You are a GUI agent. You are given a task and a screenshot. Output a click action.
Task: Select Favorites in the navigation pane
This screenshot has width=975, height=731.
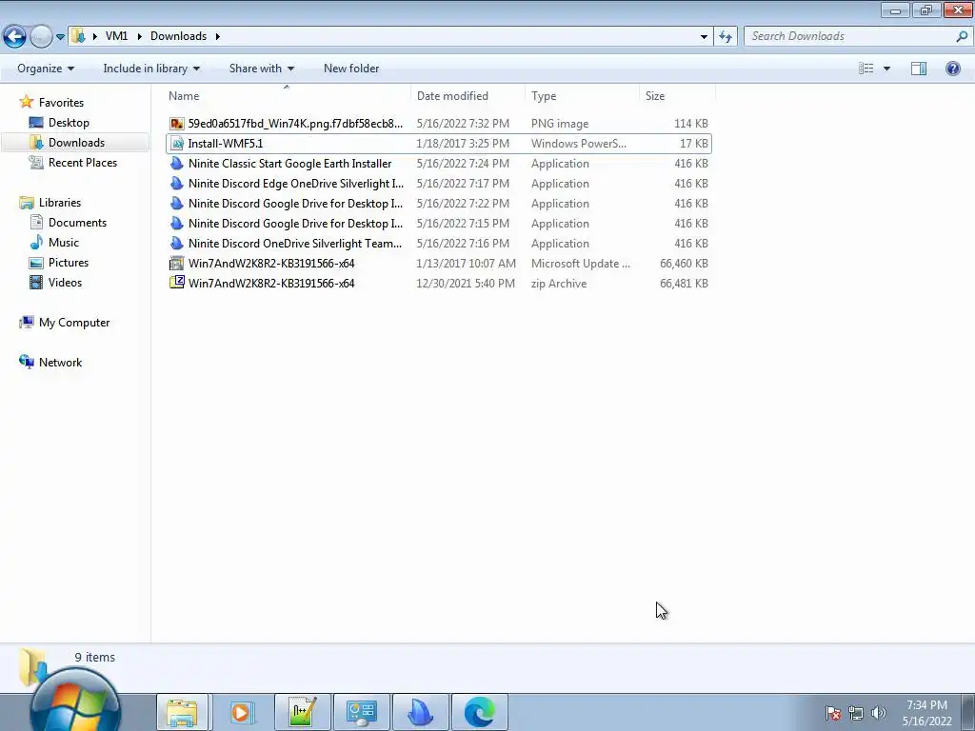click(61, 103)
